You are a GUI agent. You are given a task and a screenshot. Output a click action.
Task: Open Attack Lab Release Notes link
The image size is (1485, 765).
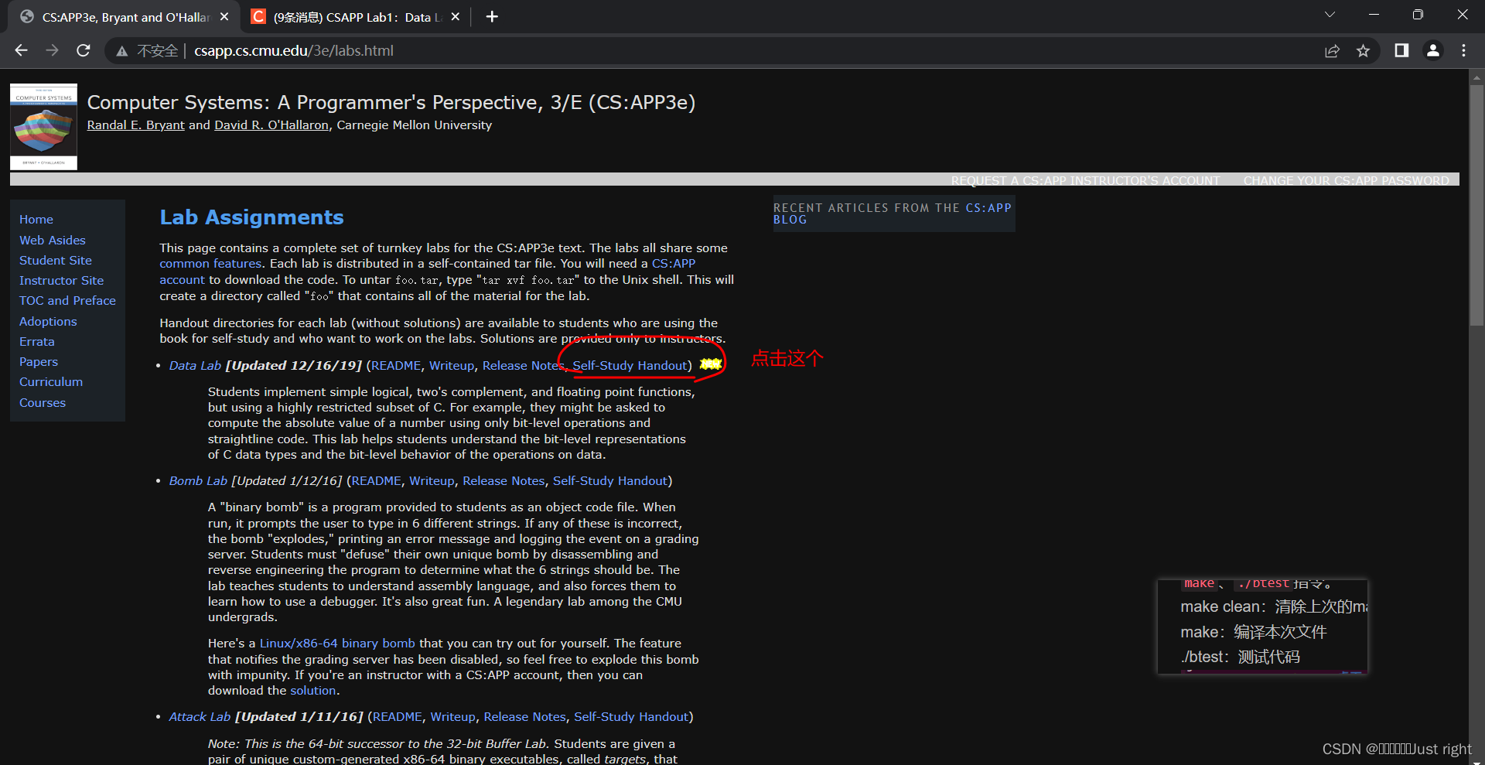tap(524, 717)
